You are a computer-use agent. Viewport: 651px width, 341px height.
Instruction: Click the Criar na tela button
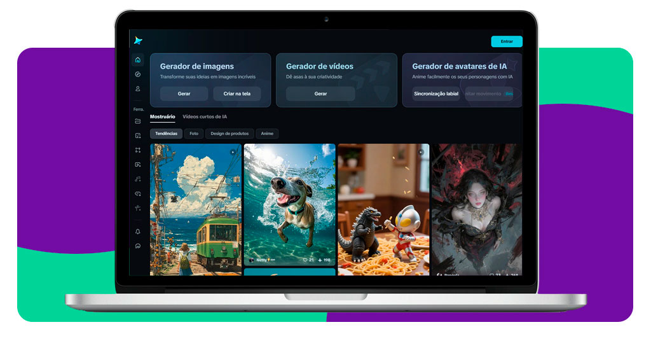[237, 94]
